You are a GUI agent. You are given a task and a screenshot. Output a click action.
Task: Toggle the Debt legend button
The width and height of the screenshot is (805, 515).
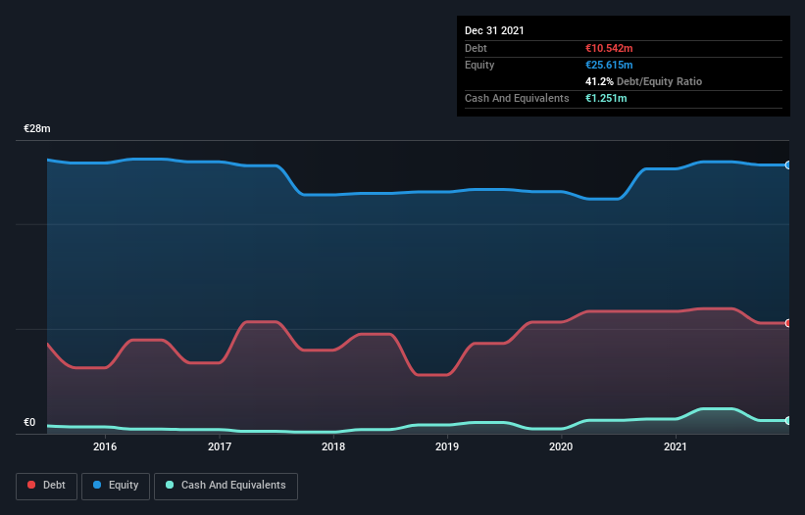pyautogui.click(x=47, y=486)
